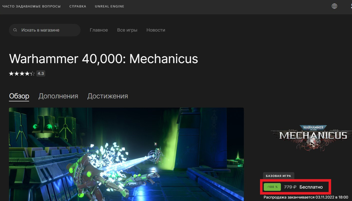
Task: Switch to the 'Дополнения' tab
Action: [58, 96]
